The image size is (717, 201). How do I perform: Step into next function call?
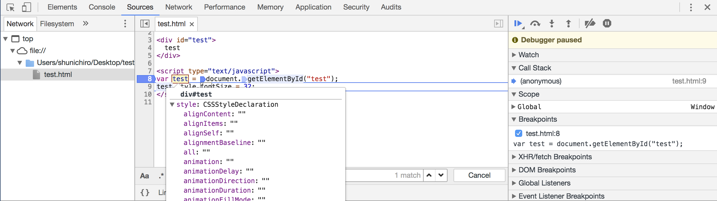click(552, 24)
